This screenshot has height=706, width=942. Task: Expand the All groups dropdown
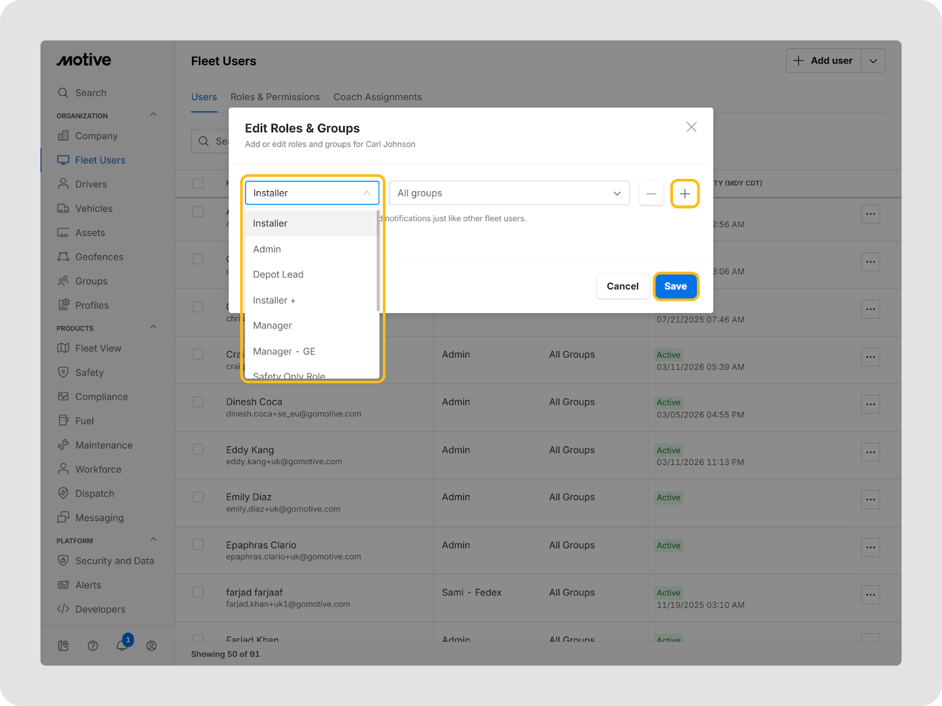pos(509,193)
